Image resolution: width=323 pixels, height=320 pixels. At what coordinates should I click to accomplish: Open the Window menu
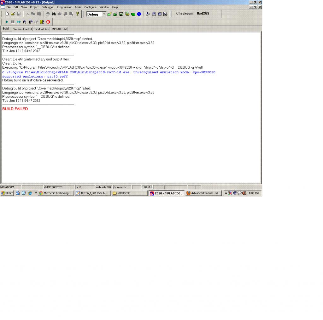tap(104, 7)
